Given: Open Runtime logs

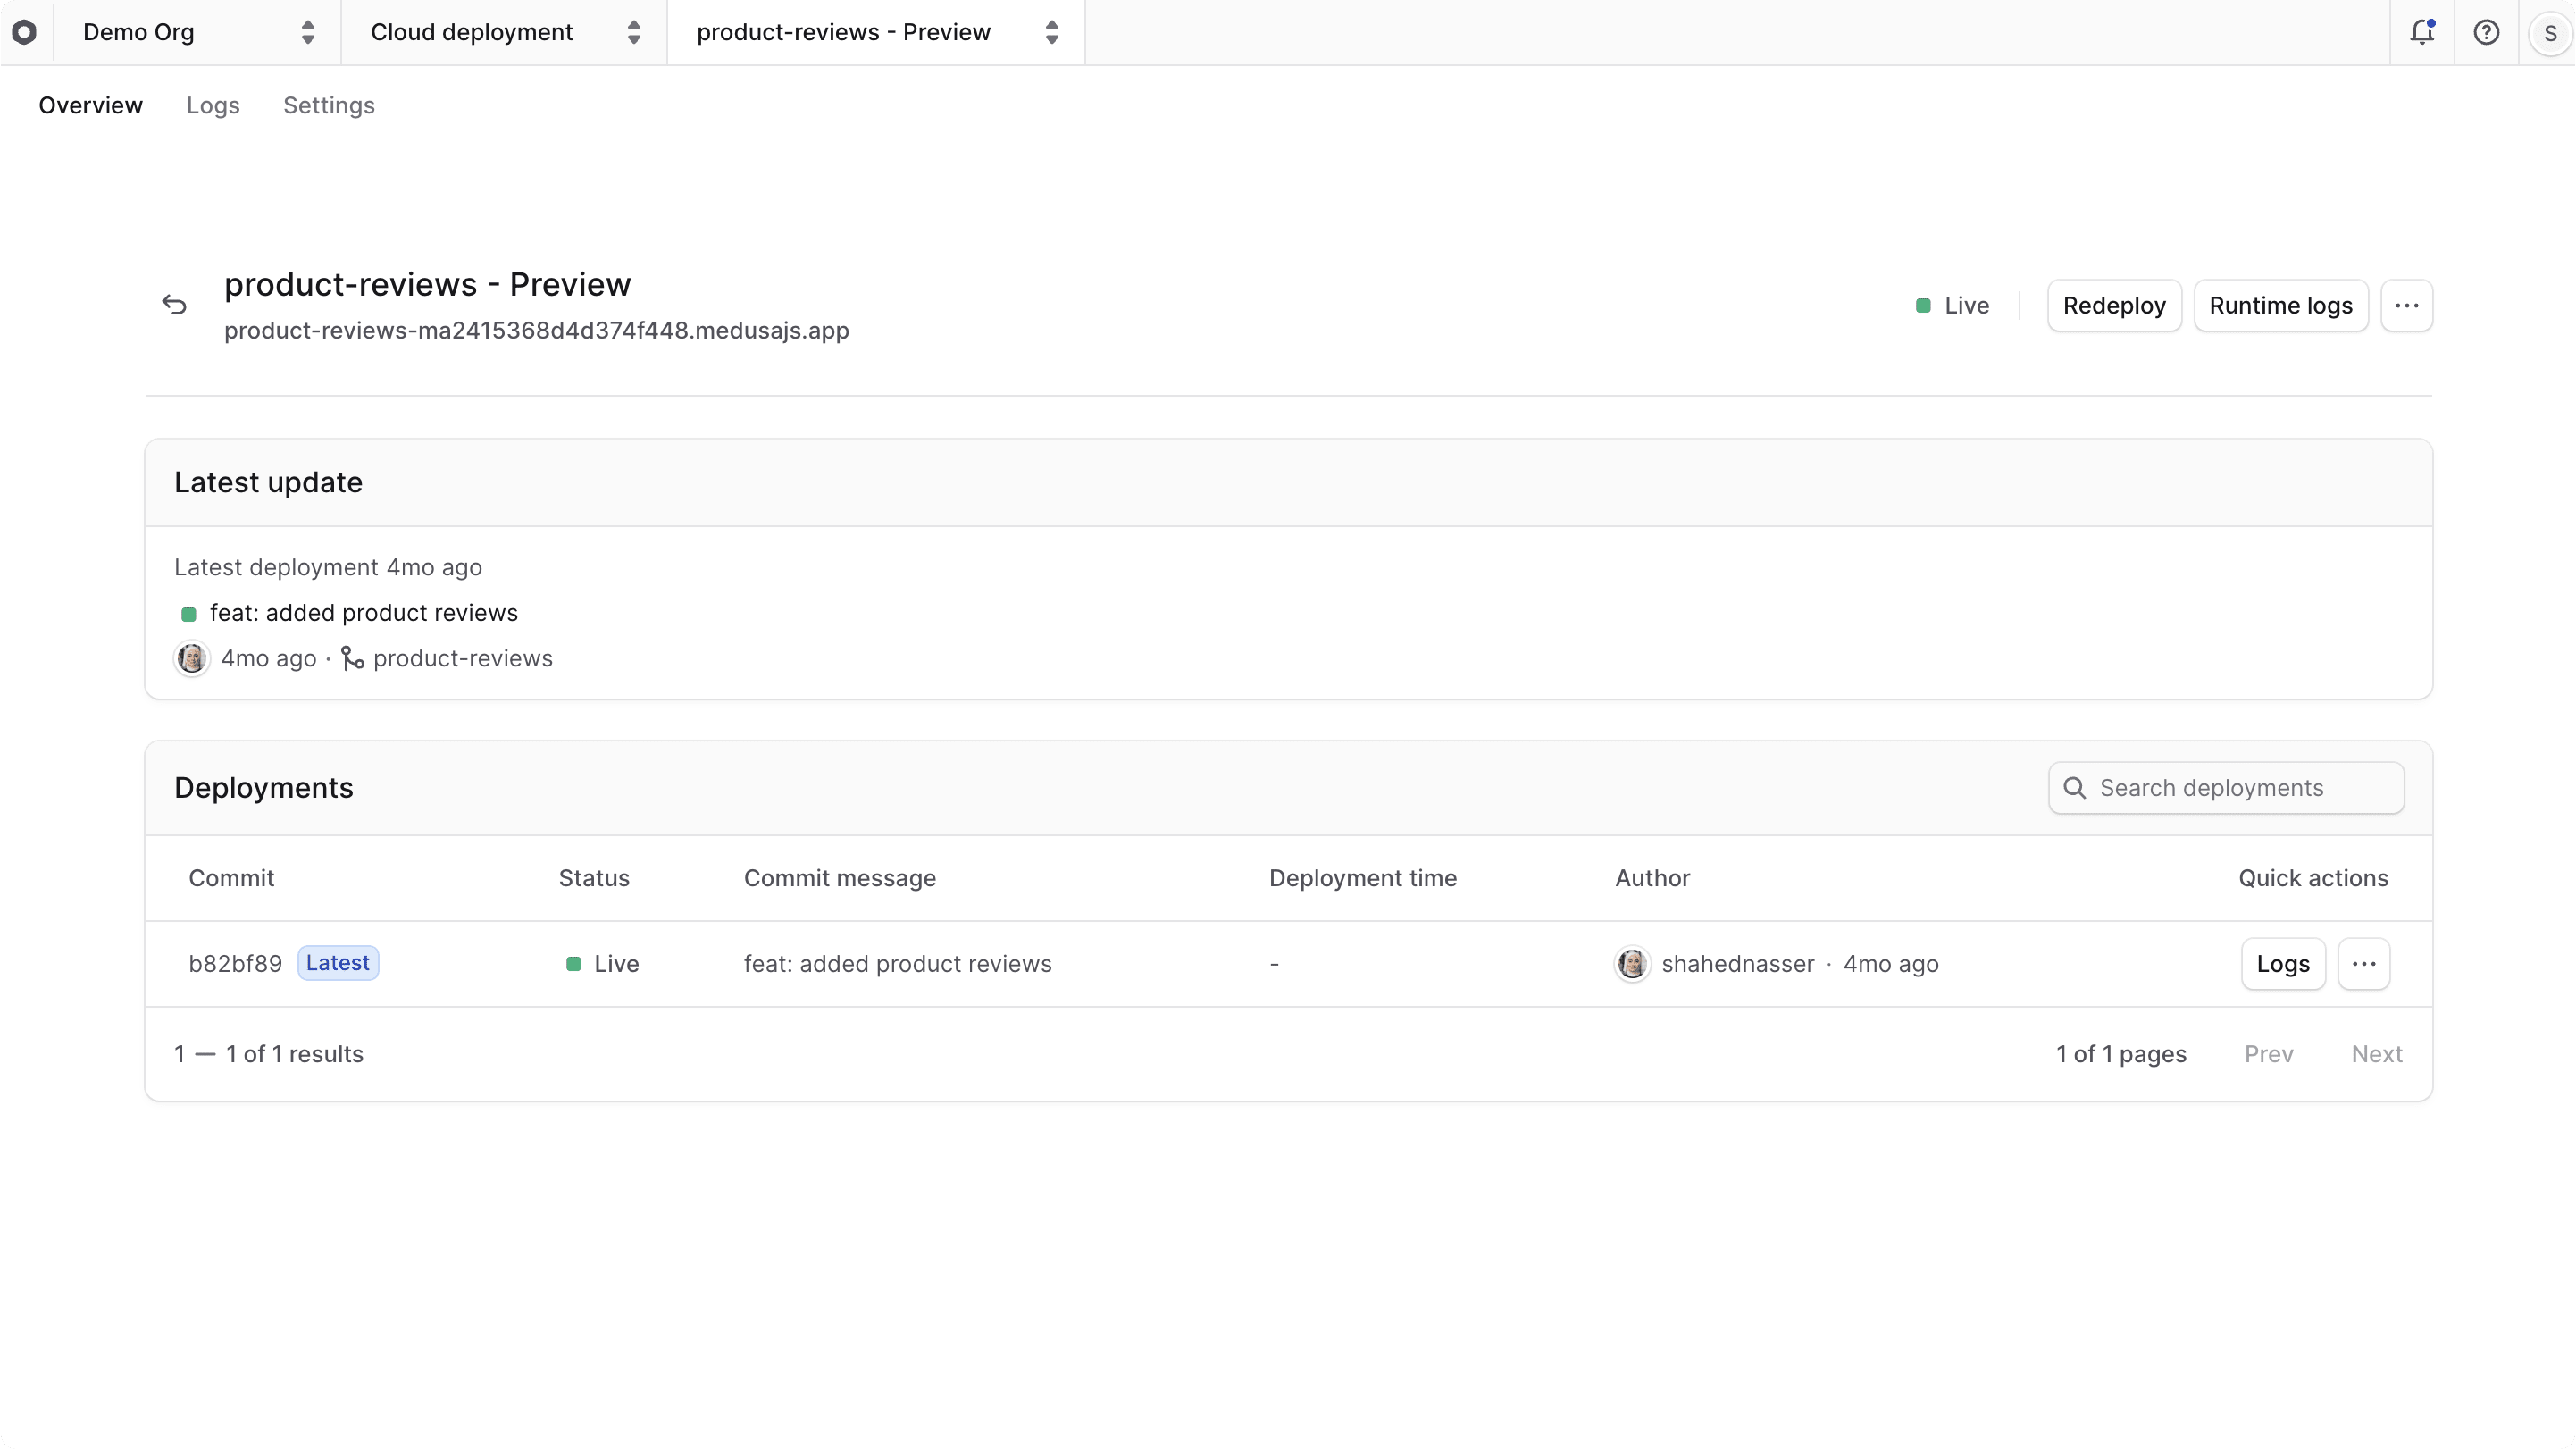Looking at the screenshot, I should coord(2281,306).
